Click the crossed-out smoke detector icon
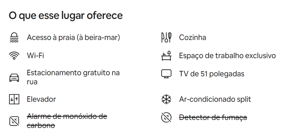Screen dimensions: 301x137 pos(166,117)
